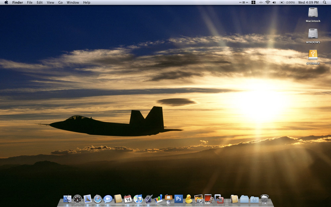Launch Safari compass icon in Dock

point(98,199)
